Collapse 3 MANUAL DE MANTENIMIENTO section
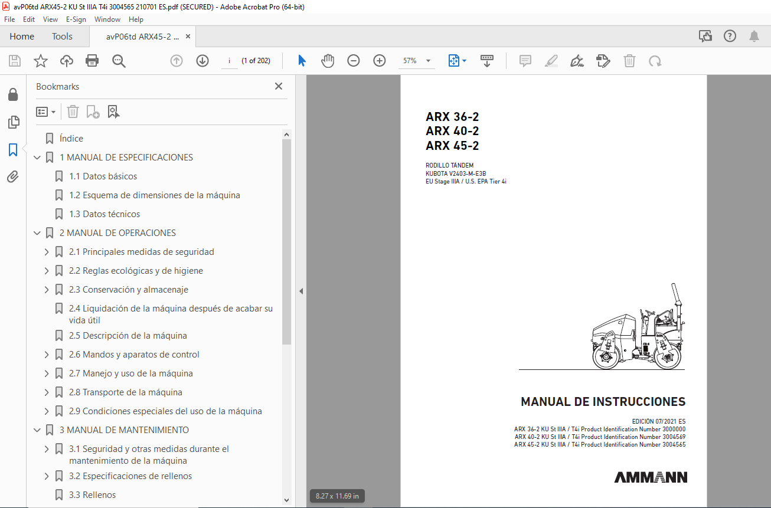This screenshot has width=771, height=508. click(37, 430)
